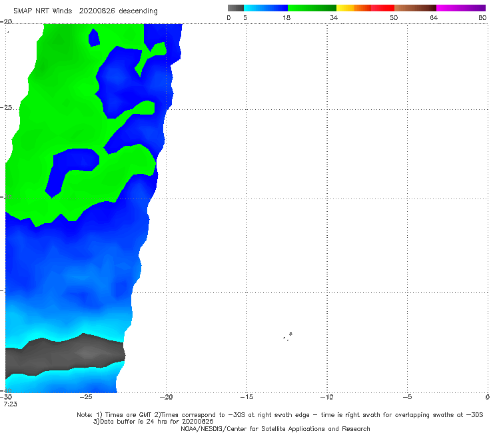This screenshot has width=493, height=433.
Task: Pick the yellow-to-red 34–50 color bar segment
Action: tap(365, 8)
